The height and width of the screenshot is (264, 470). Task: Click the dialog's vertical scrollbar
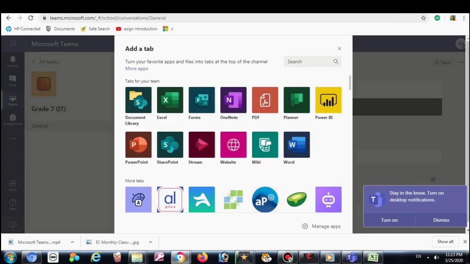[350, 82]
